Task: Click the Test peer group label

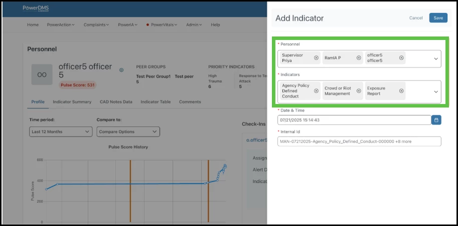Action: [x=184, y=76]
